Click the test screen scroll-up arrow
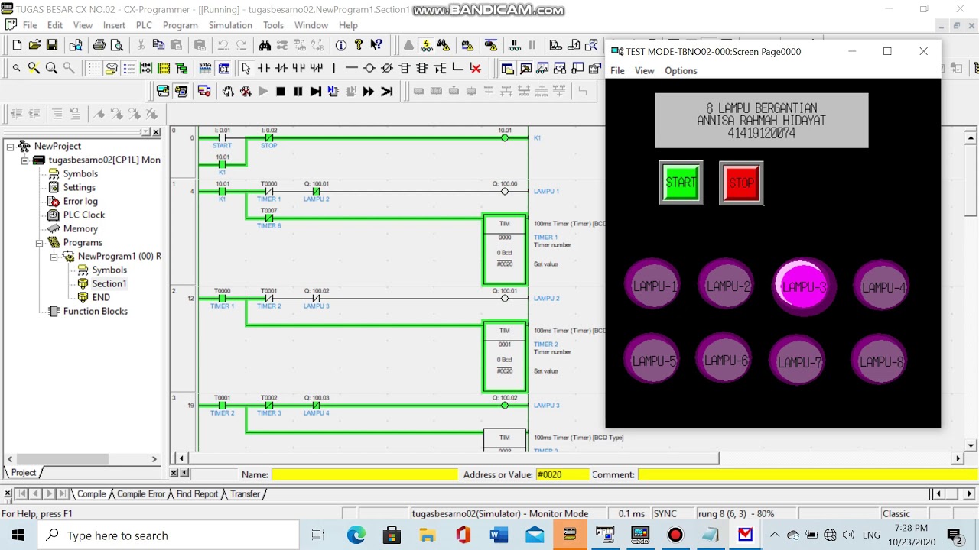The width and height of the screenshot is (979, 550). (x=971, y=138)
